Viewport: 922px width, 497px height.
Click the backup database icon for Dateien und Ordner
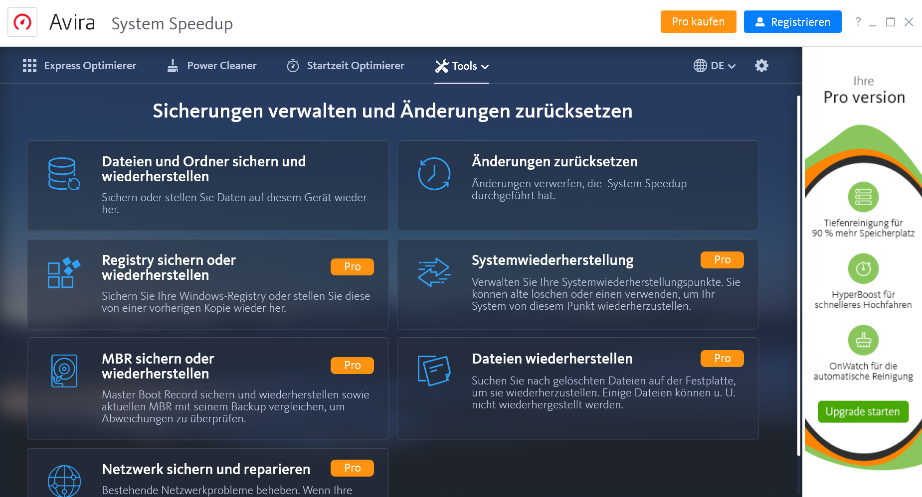tap(63, 174)
